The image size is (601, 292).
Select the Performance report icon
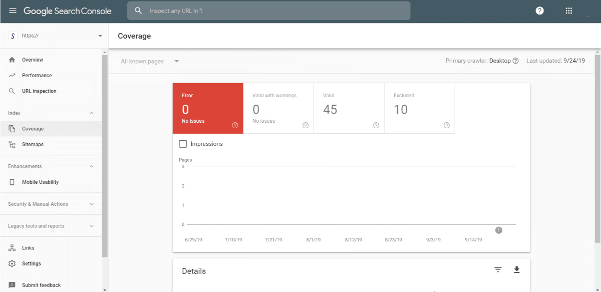coord(13,75)
